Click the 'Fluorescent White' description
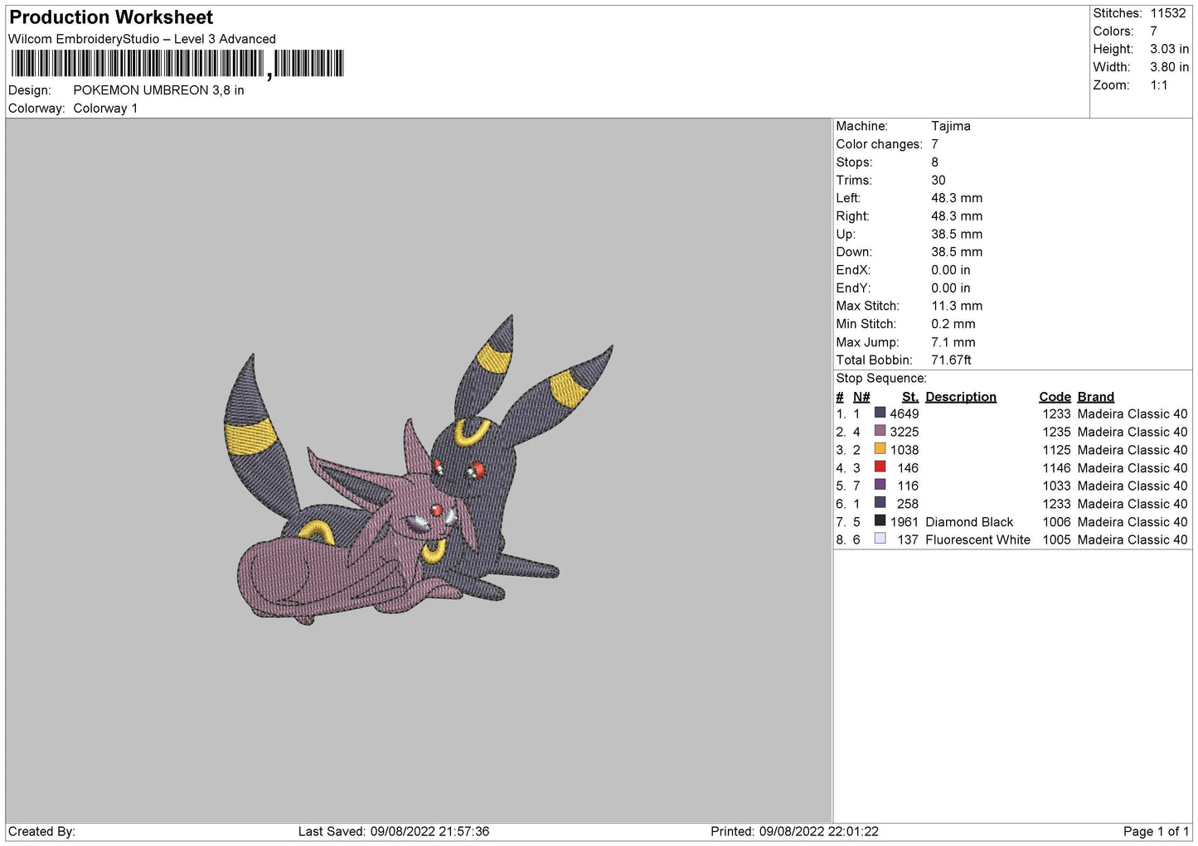The height and width of the screenshot is (846, 1198). [x=978, y=539]
